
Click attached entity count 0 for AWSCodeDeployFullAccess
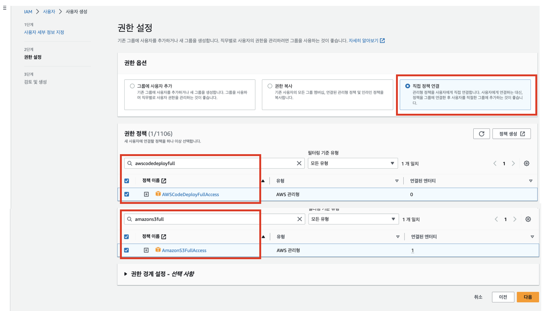pos(411,194)
